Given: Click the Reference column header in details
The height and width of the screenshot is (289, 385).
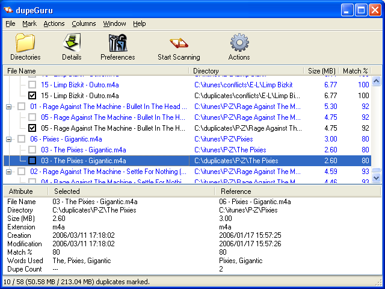Looking at the screenshot, I should [298, 191].
